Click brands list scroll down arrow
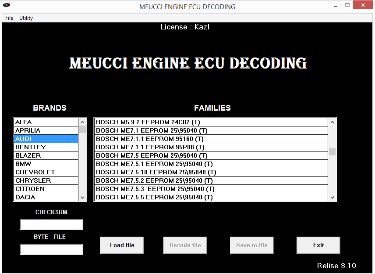 [x=82, y=198]
